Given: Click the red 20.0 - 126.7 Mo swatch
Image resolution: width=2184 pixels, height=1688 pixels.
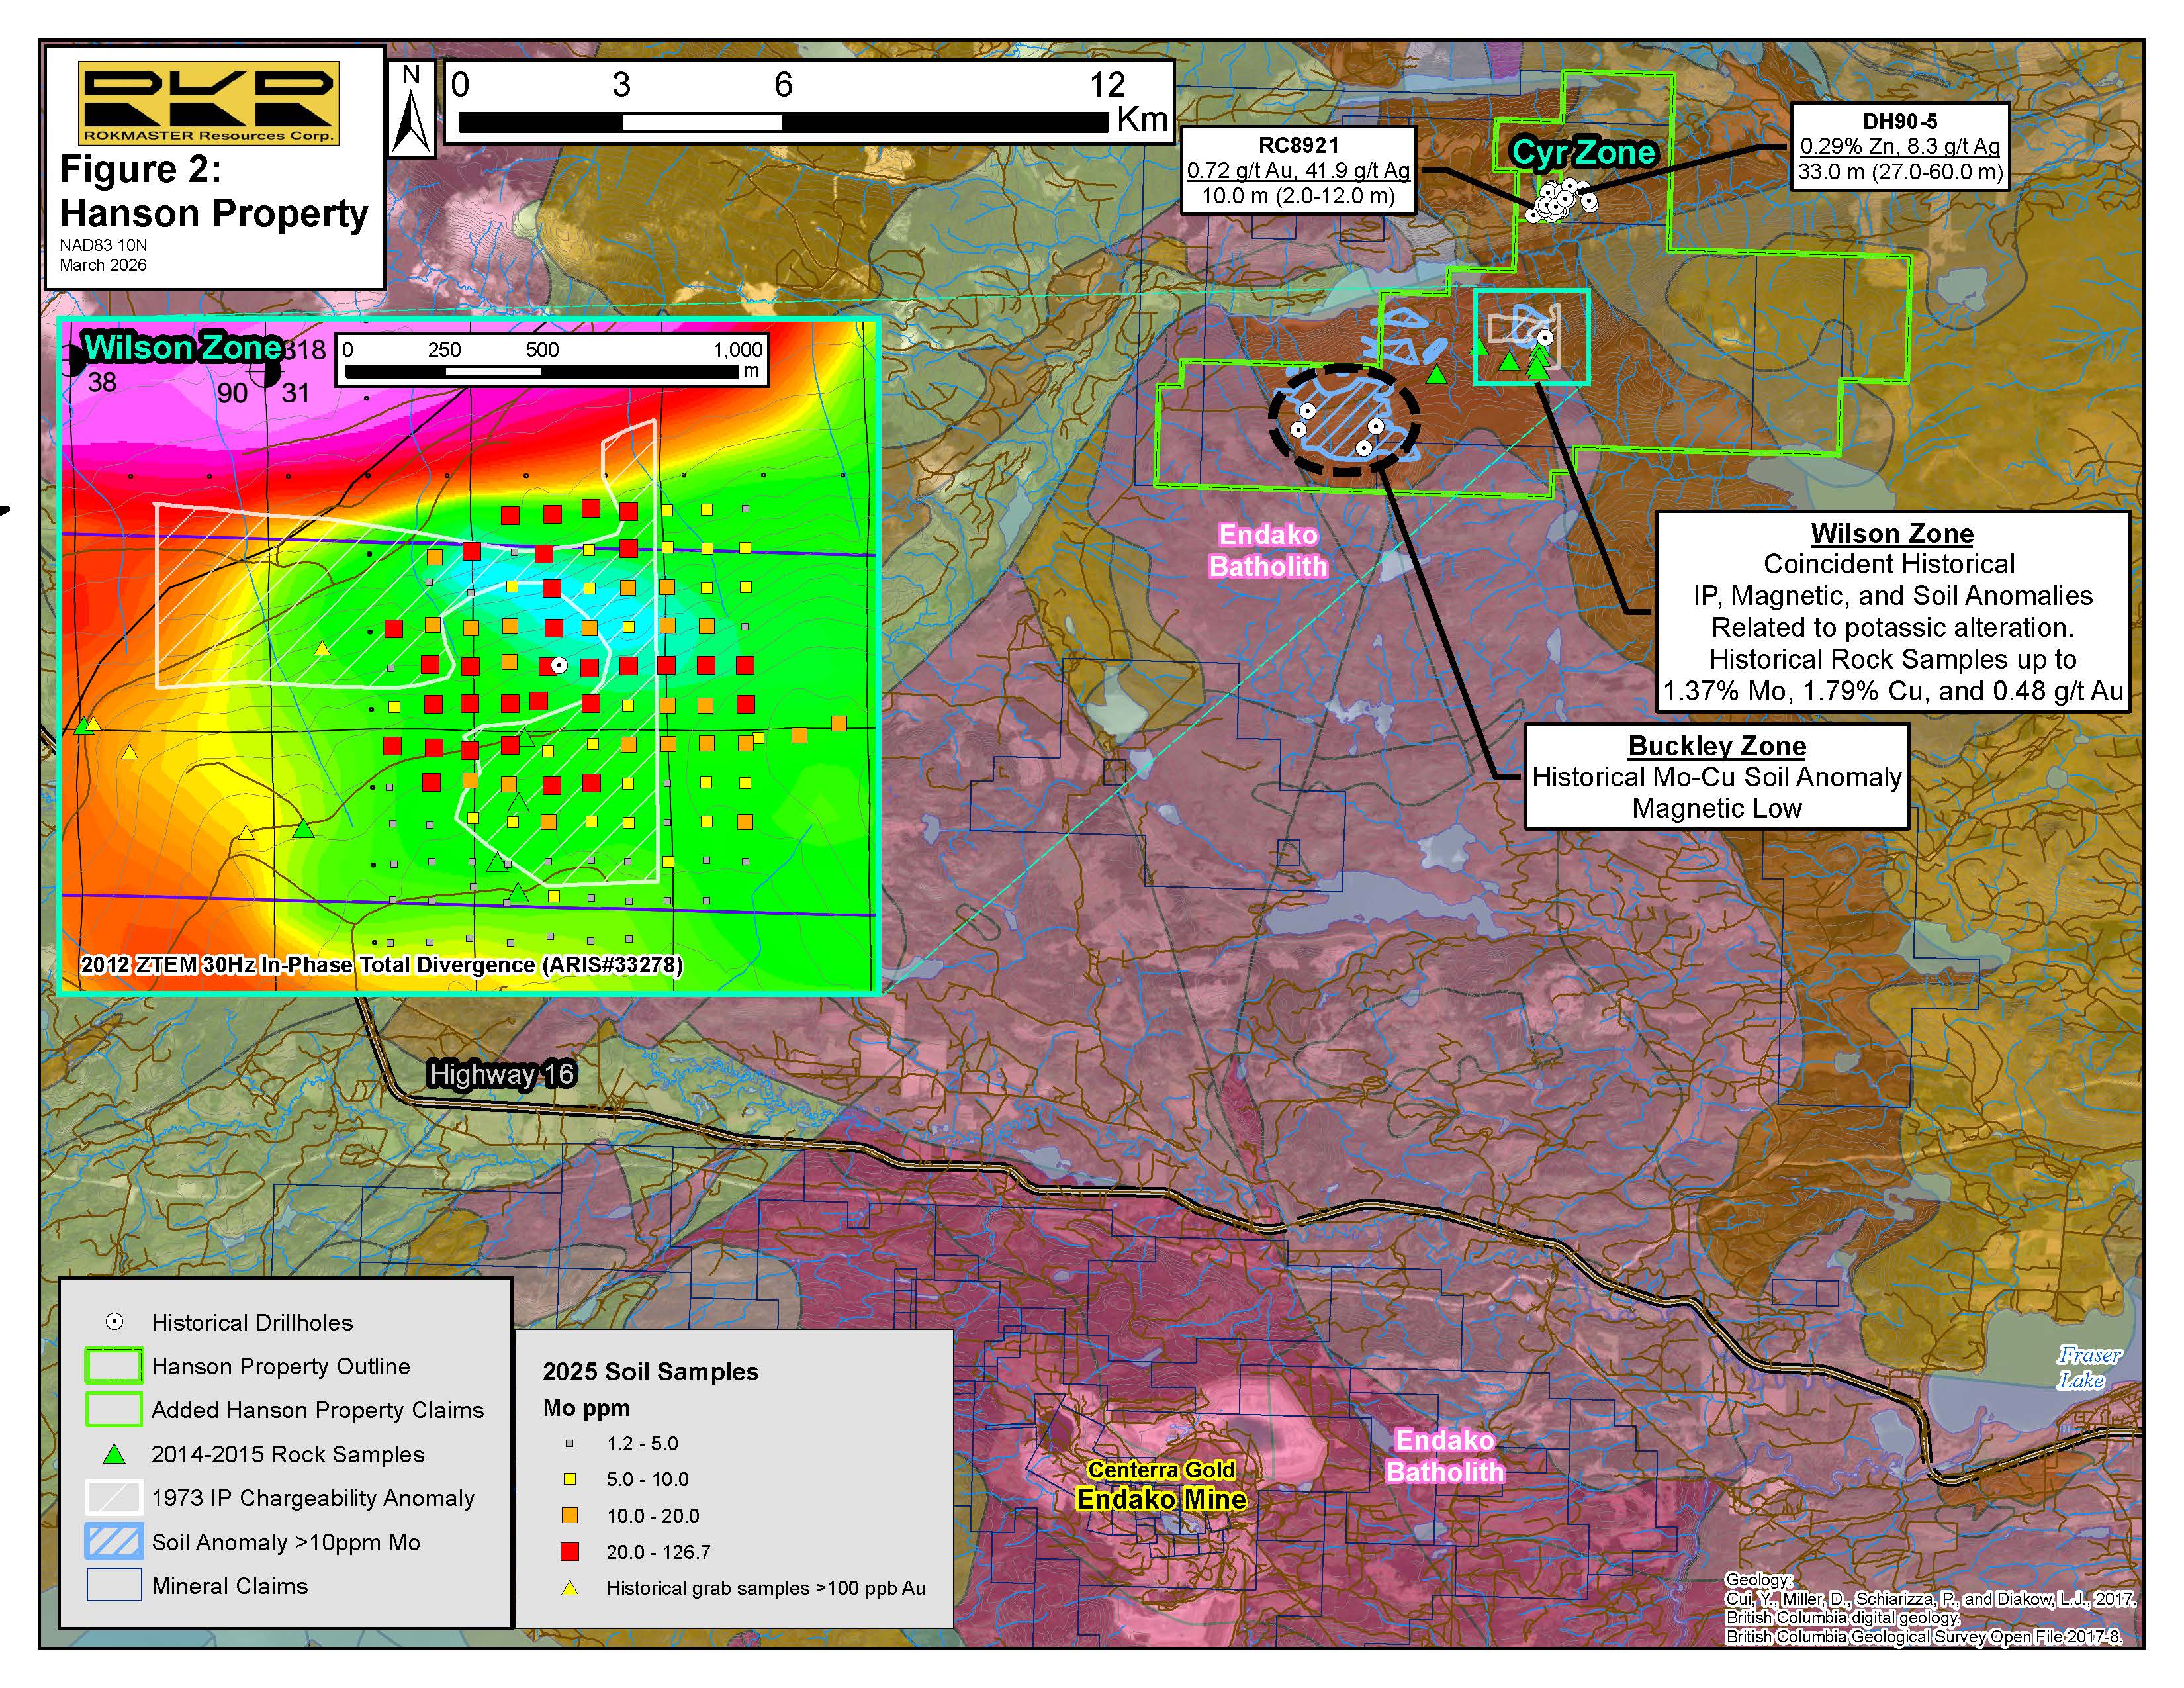Looking at the screenshot, I should coord(570,1552).
